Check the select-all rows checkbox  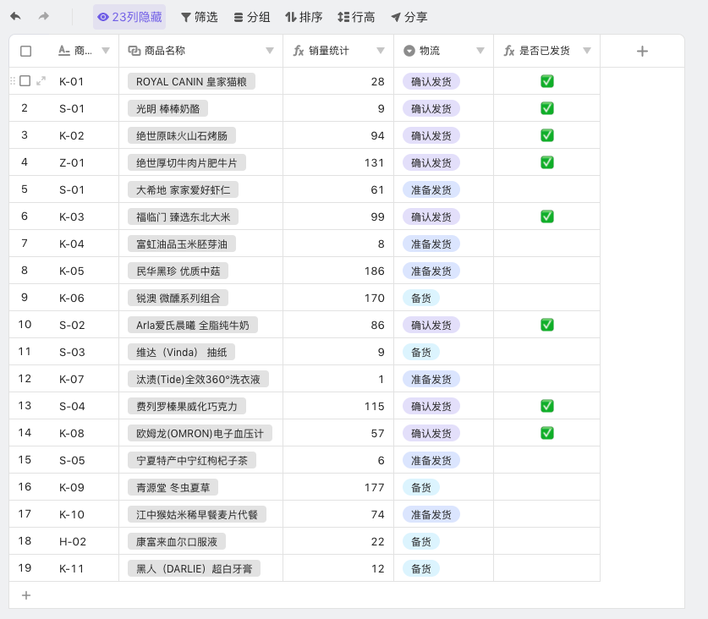pyautogui.click(x=25, y=52)
